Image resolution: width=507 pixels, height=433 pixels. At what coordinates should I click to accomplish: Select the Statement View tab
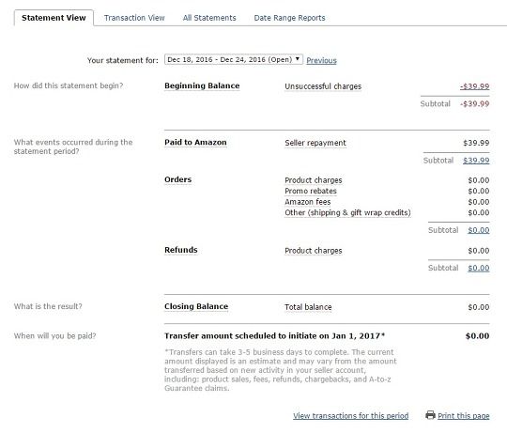(54, 18)
